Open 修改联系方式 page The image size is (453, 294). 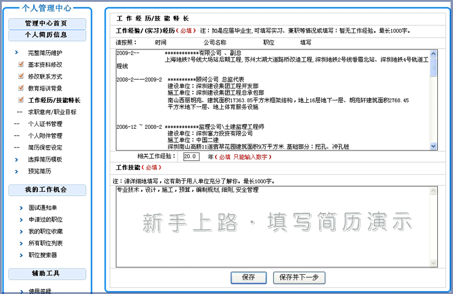[x=45, y=76]
